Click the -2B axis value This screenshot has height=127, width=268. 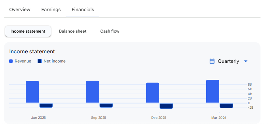[x=250, y=108]
